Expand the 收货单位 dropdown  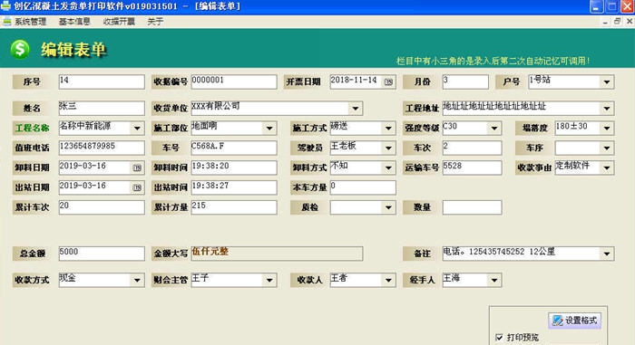click(356, 108)
